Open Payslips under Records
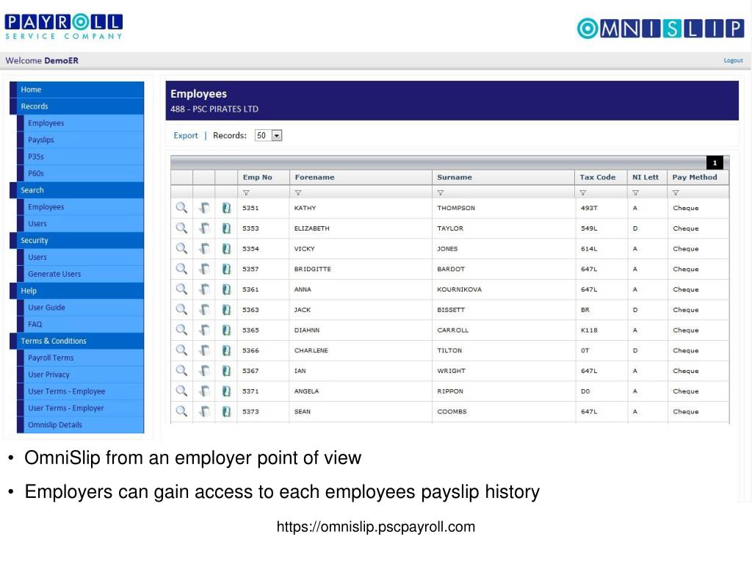The image size is (752, 564). coord(80,140)
